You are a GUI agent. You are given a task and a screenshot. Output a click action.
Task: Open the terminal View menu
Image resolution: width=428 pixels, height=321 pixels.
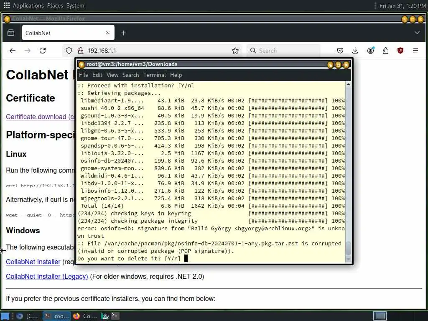click(112, 75)
